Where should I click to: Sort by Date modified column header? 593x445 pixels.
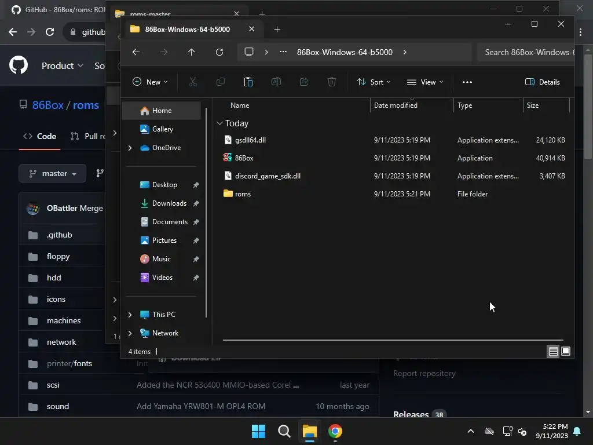click(412, 105)
